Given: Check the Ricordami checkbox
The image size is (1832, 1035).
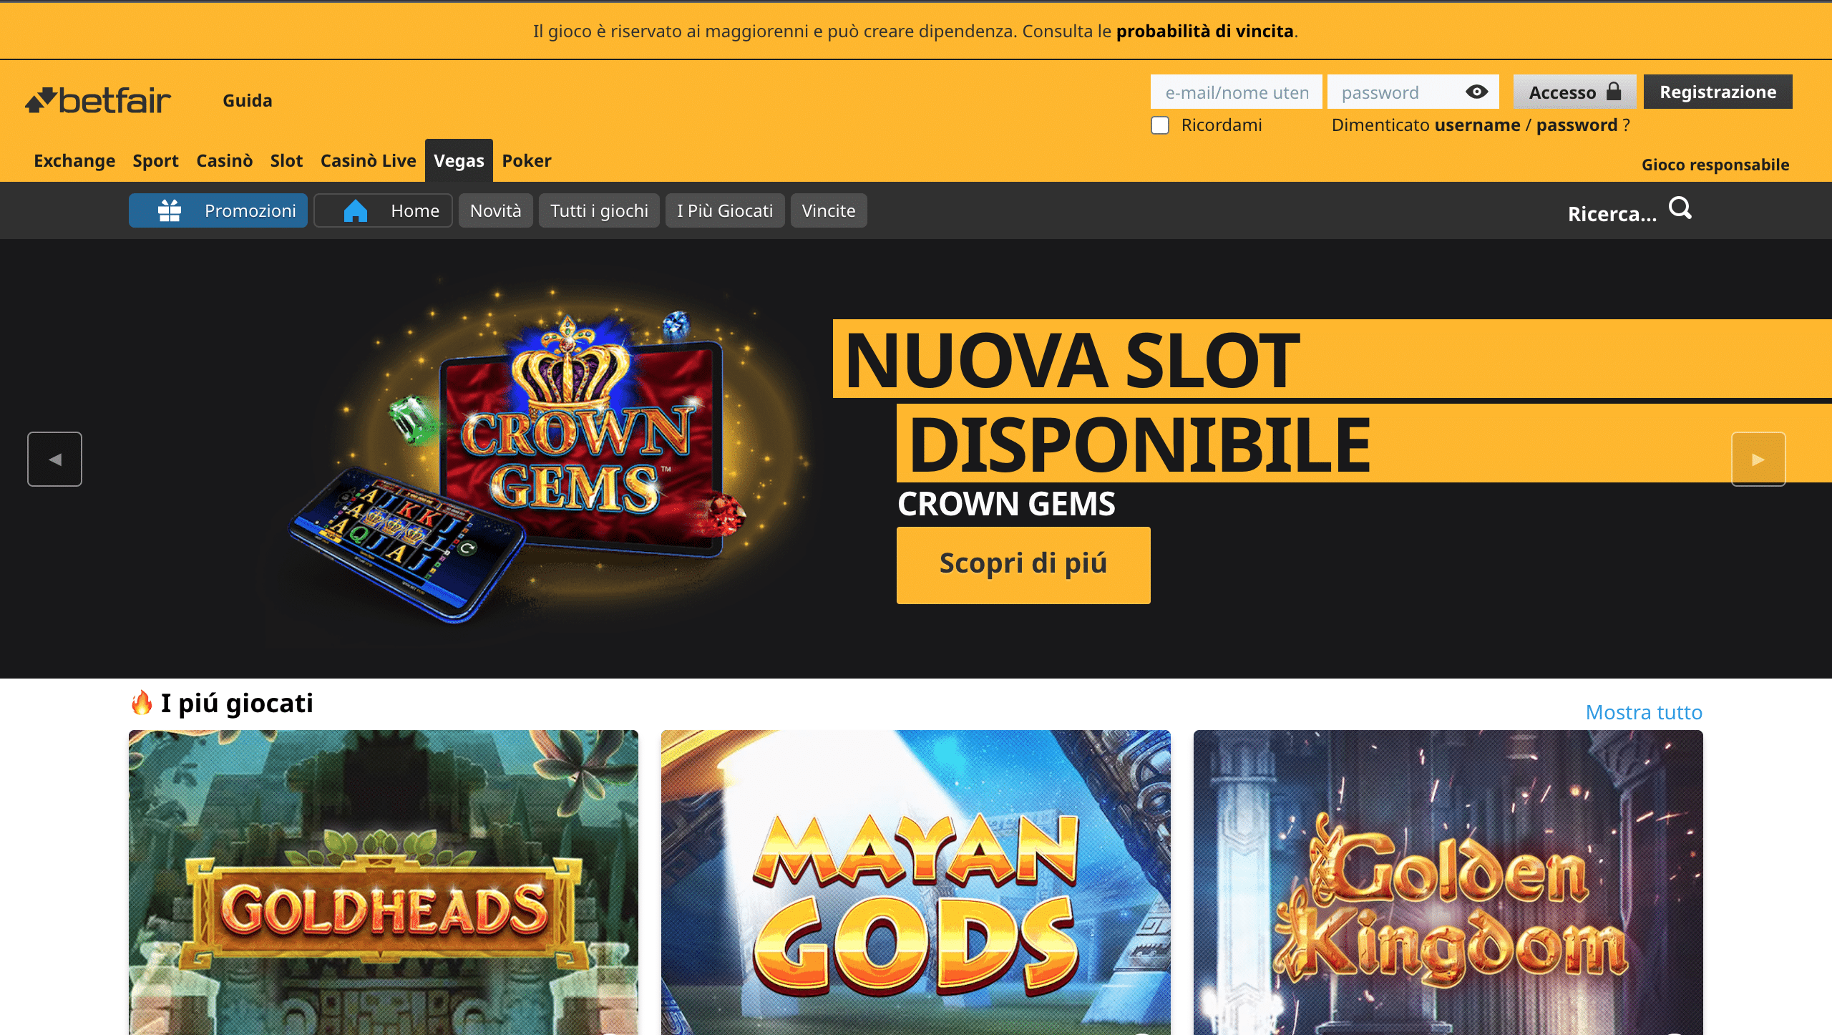Looking at the screenshot, I should pyautogui.click(x=1160, y=125).
